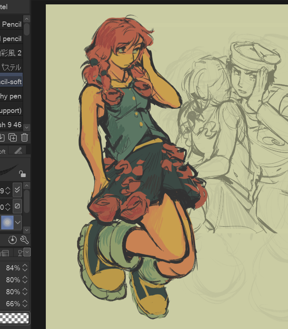Click the blue soft brush tip preview
This screenshot has width=288, height=329.
click(7, 222)
